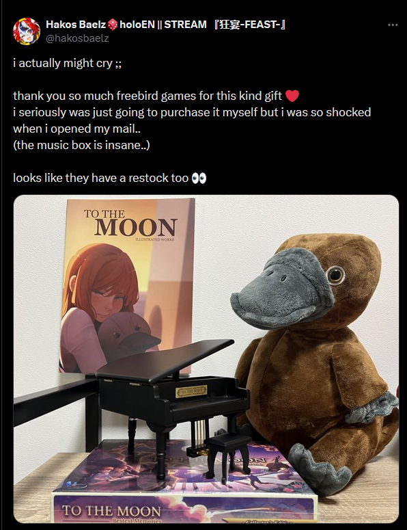Viewport: 407px width, 530px height.
Task: Click the 'TO THE MOON' box spine title
Action: (112, 511)
